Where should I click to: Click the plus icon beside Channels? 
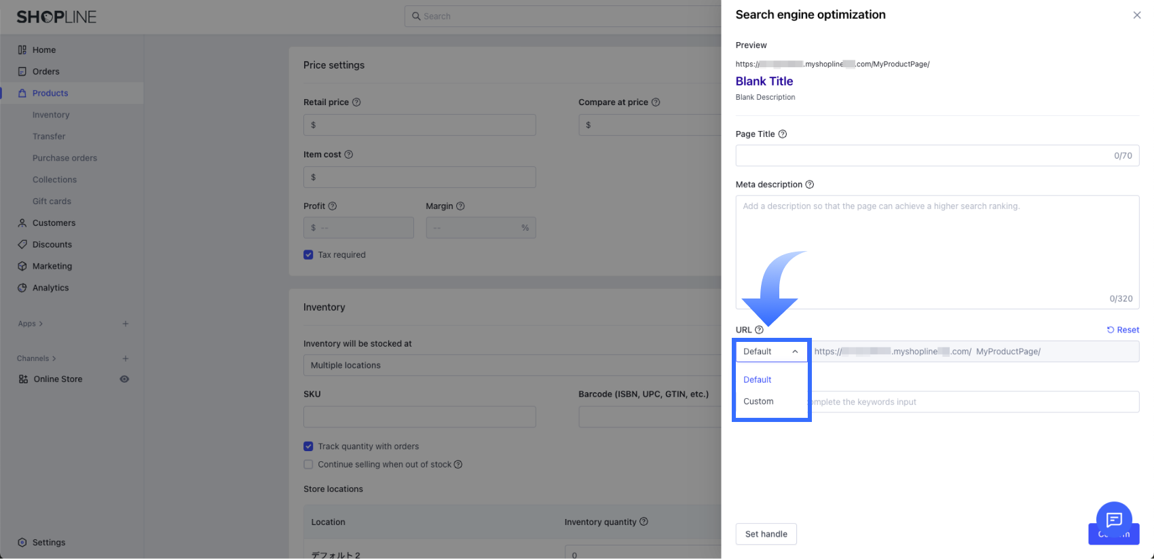tap(126, 358)
